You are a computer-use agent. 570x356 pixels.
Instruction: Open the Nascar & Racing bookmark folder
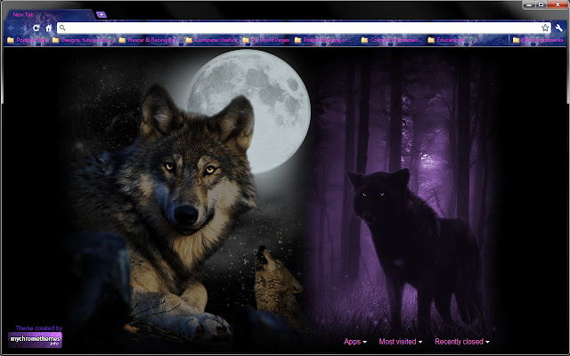click(149, 40)
